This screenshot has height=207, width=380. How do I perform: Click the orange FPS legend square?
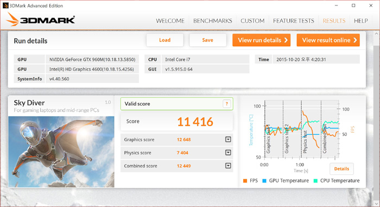[245, 181]
